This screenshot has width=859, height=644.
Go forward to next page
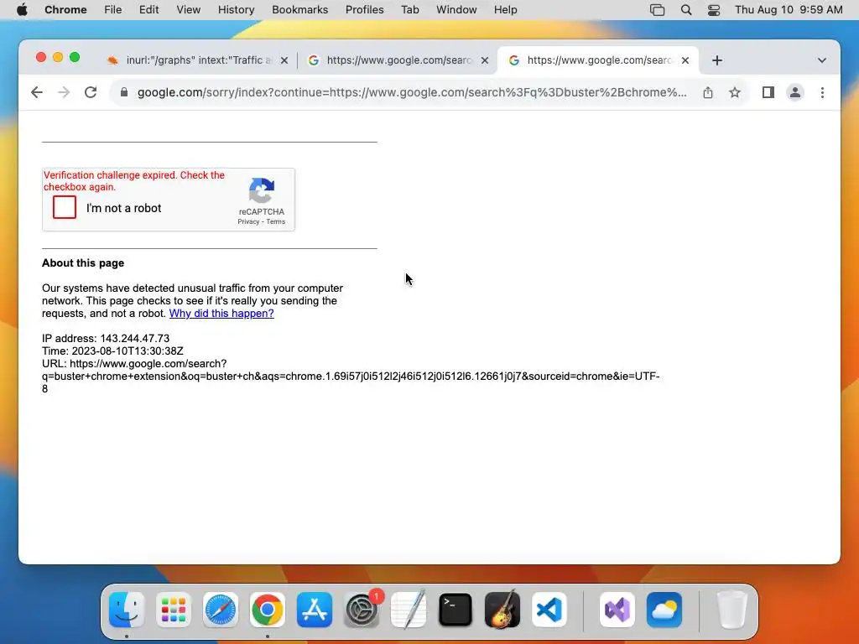click(64, 92)
